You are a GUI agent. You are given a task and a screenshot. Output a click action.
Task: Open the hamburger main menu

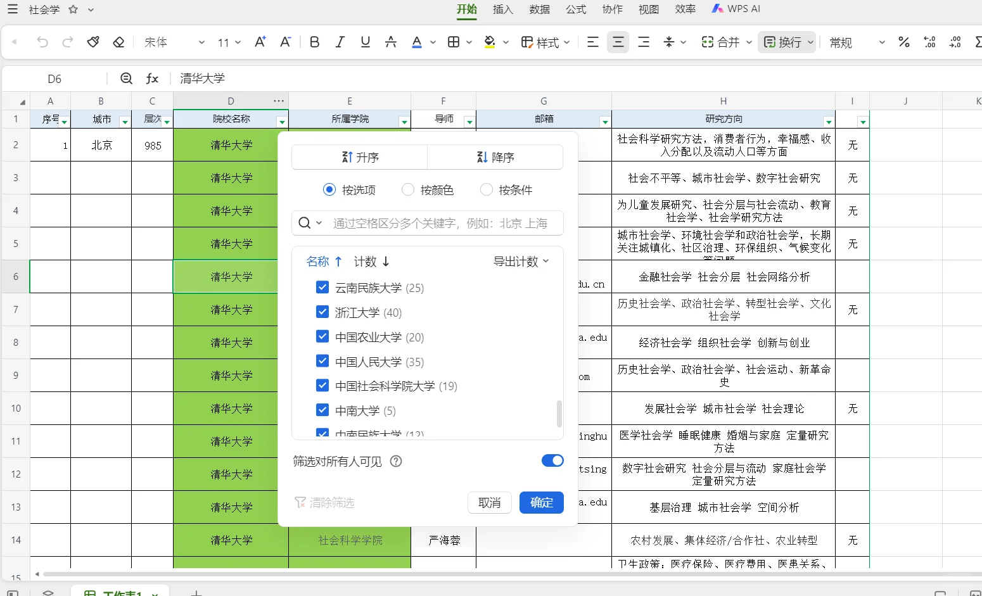[x=12, y=10]
